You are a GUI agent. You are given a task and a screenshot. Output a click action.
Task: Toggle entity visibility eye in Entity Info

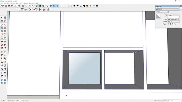click(168, 24)
